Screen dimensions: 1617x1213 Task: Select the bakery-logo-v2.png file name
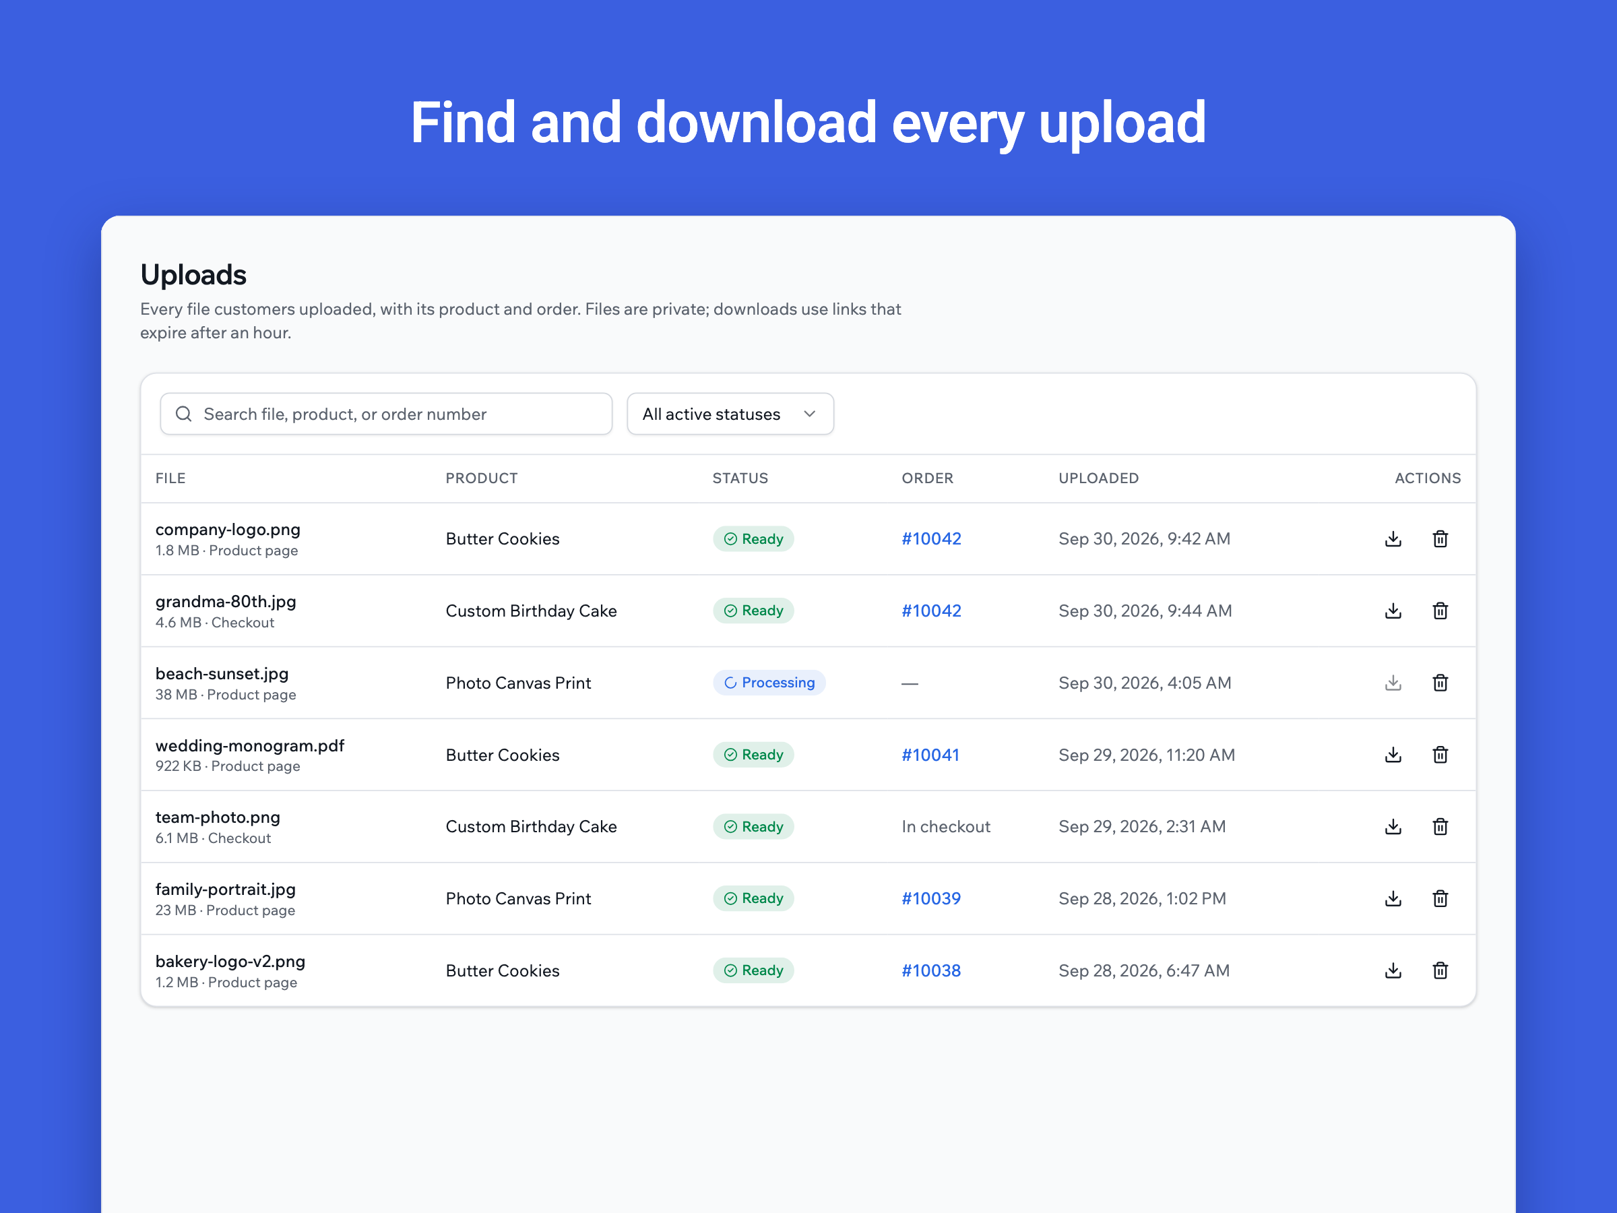230,962
